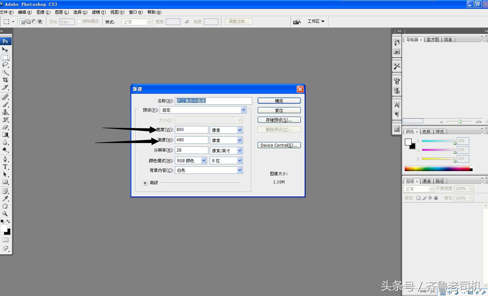The image size is (488, 296).
Task: Select the Eraser tool
Action: [x=5, y=127]
